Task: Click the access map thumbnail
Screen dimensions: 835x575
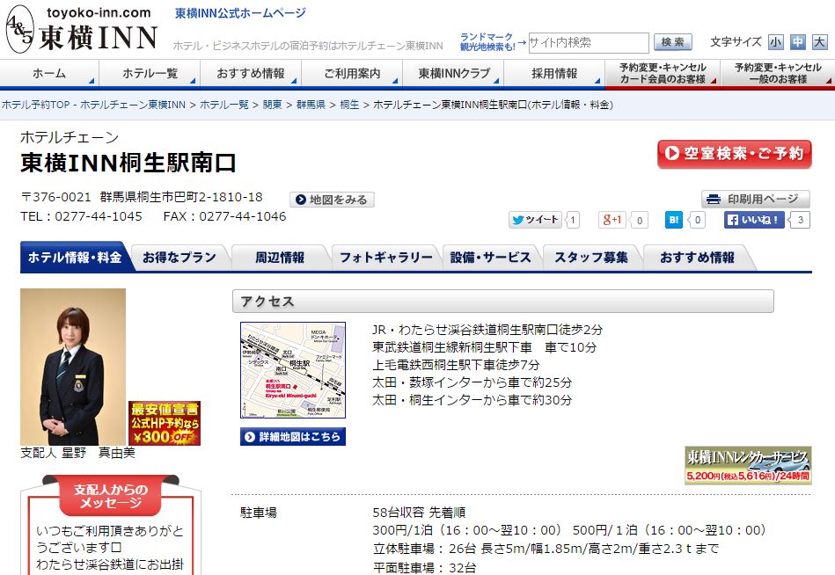Action: click(293, 369)
